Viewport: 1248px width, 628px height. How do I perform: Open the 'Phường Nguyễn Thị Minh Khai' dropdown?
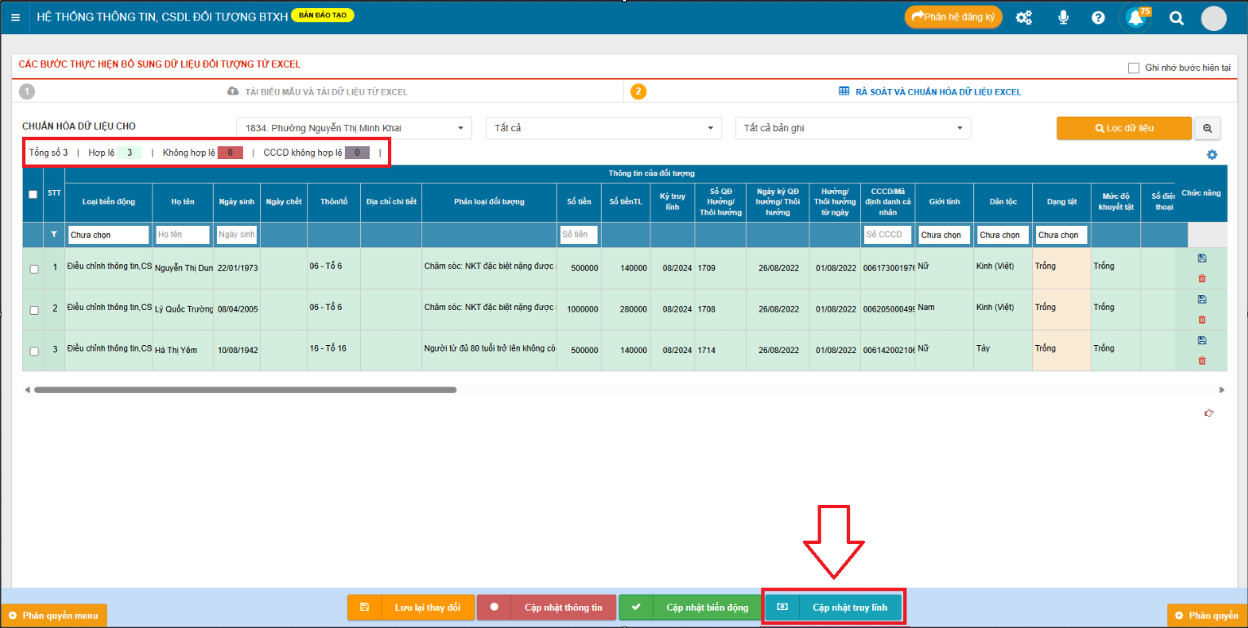coord(354,128)
